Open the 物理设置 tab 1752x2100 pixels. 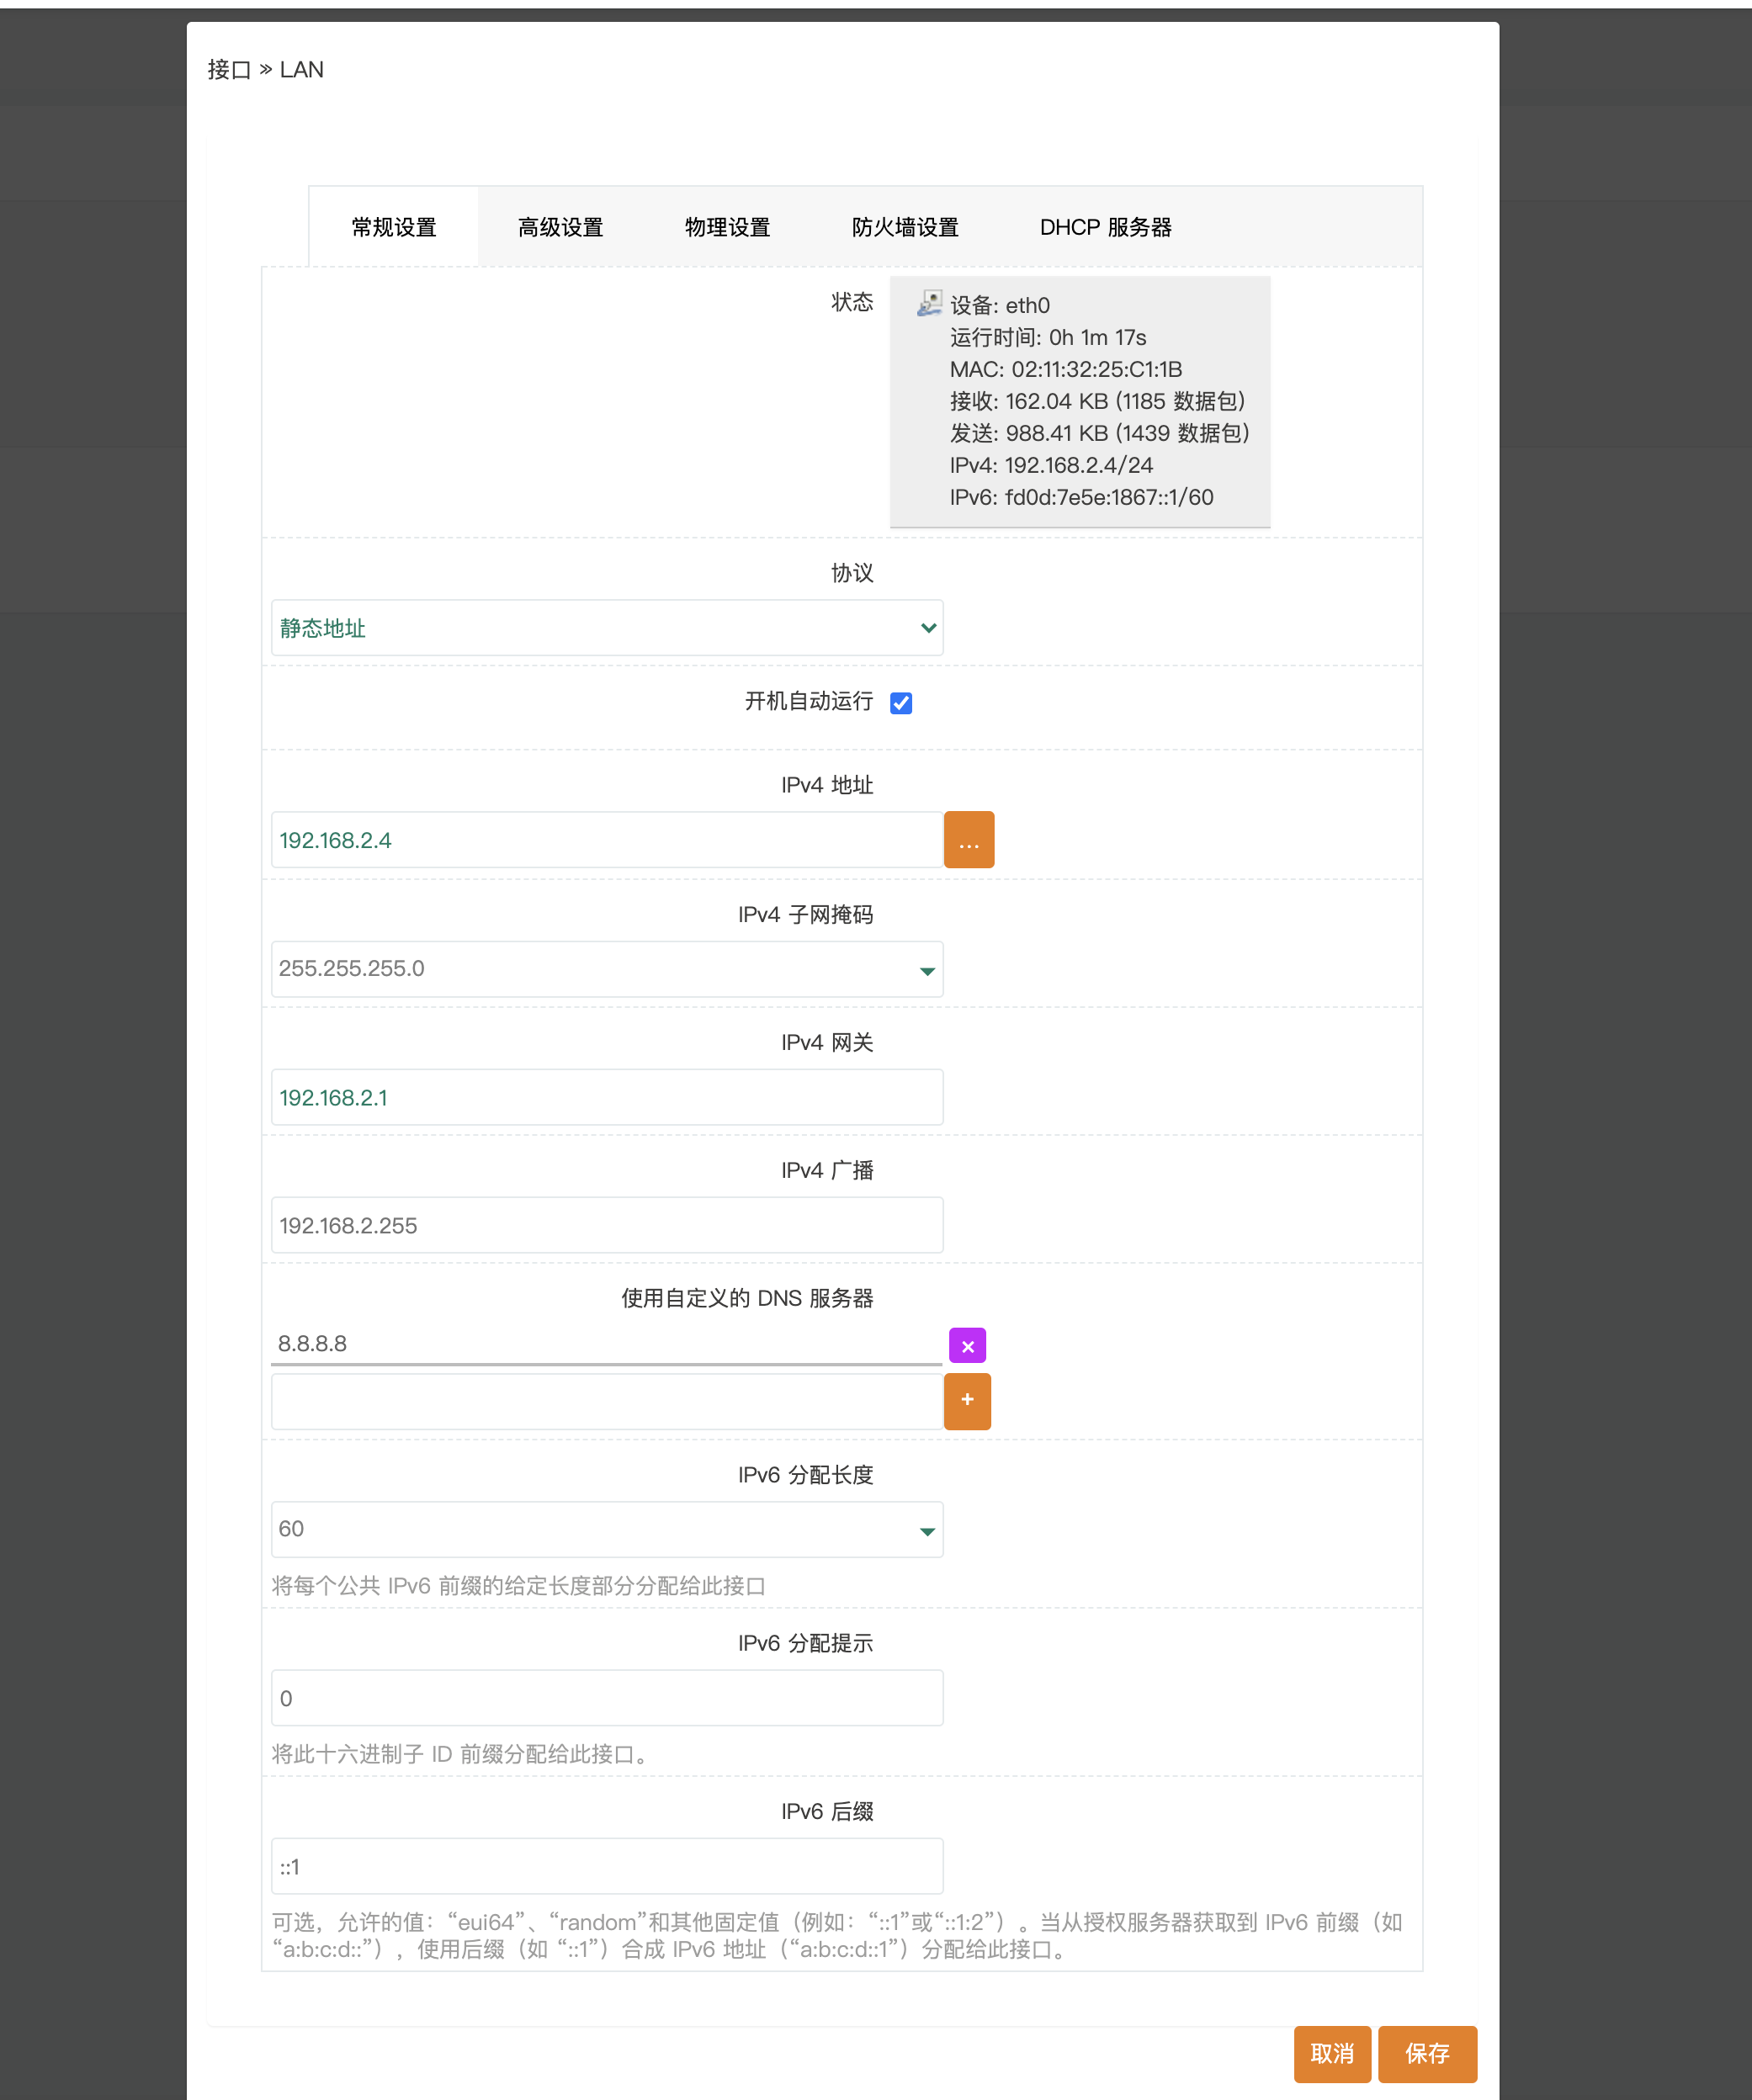727,227
